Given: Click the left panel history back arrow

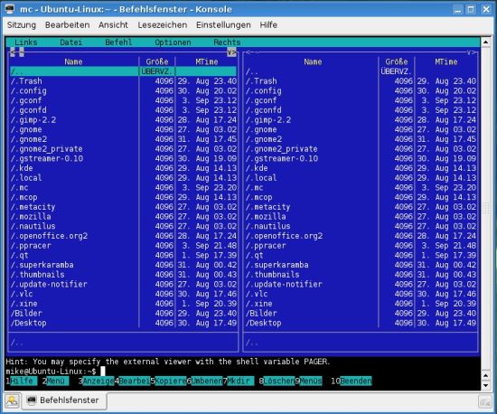Looking at the screenshot, I should (13, 52).
